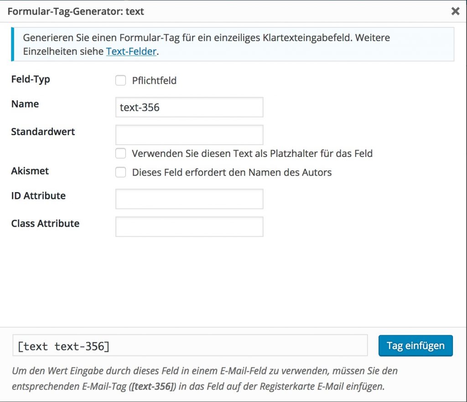Open the Text-Felder documentation link

tap(130, 51)
